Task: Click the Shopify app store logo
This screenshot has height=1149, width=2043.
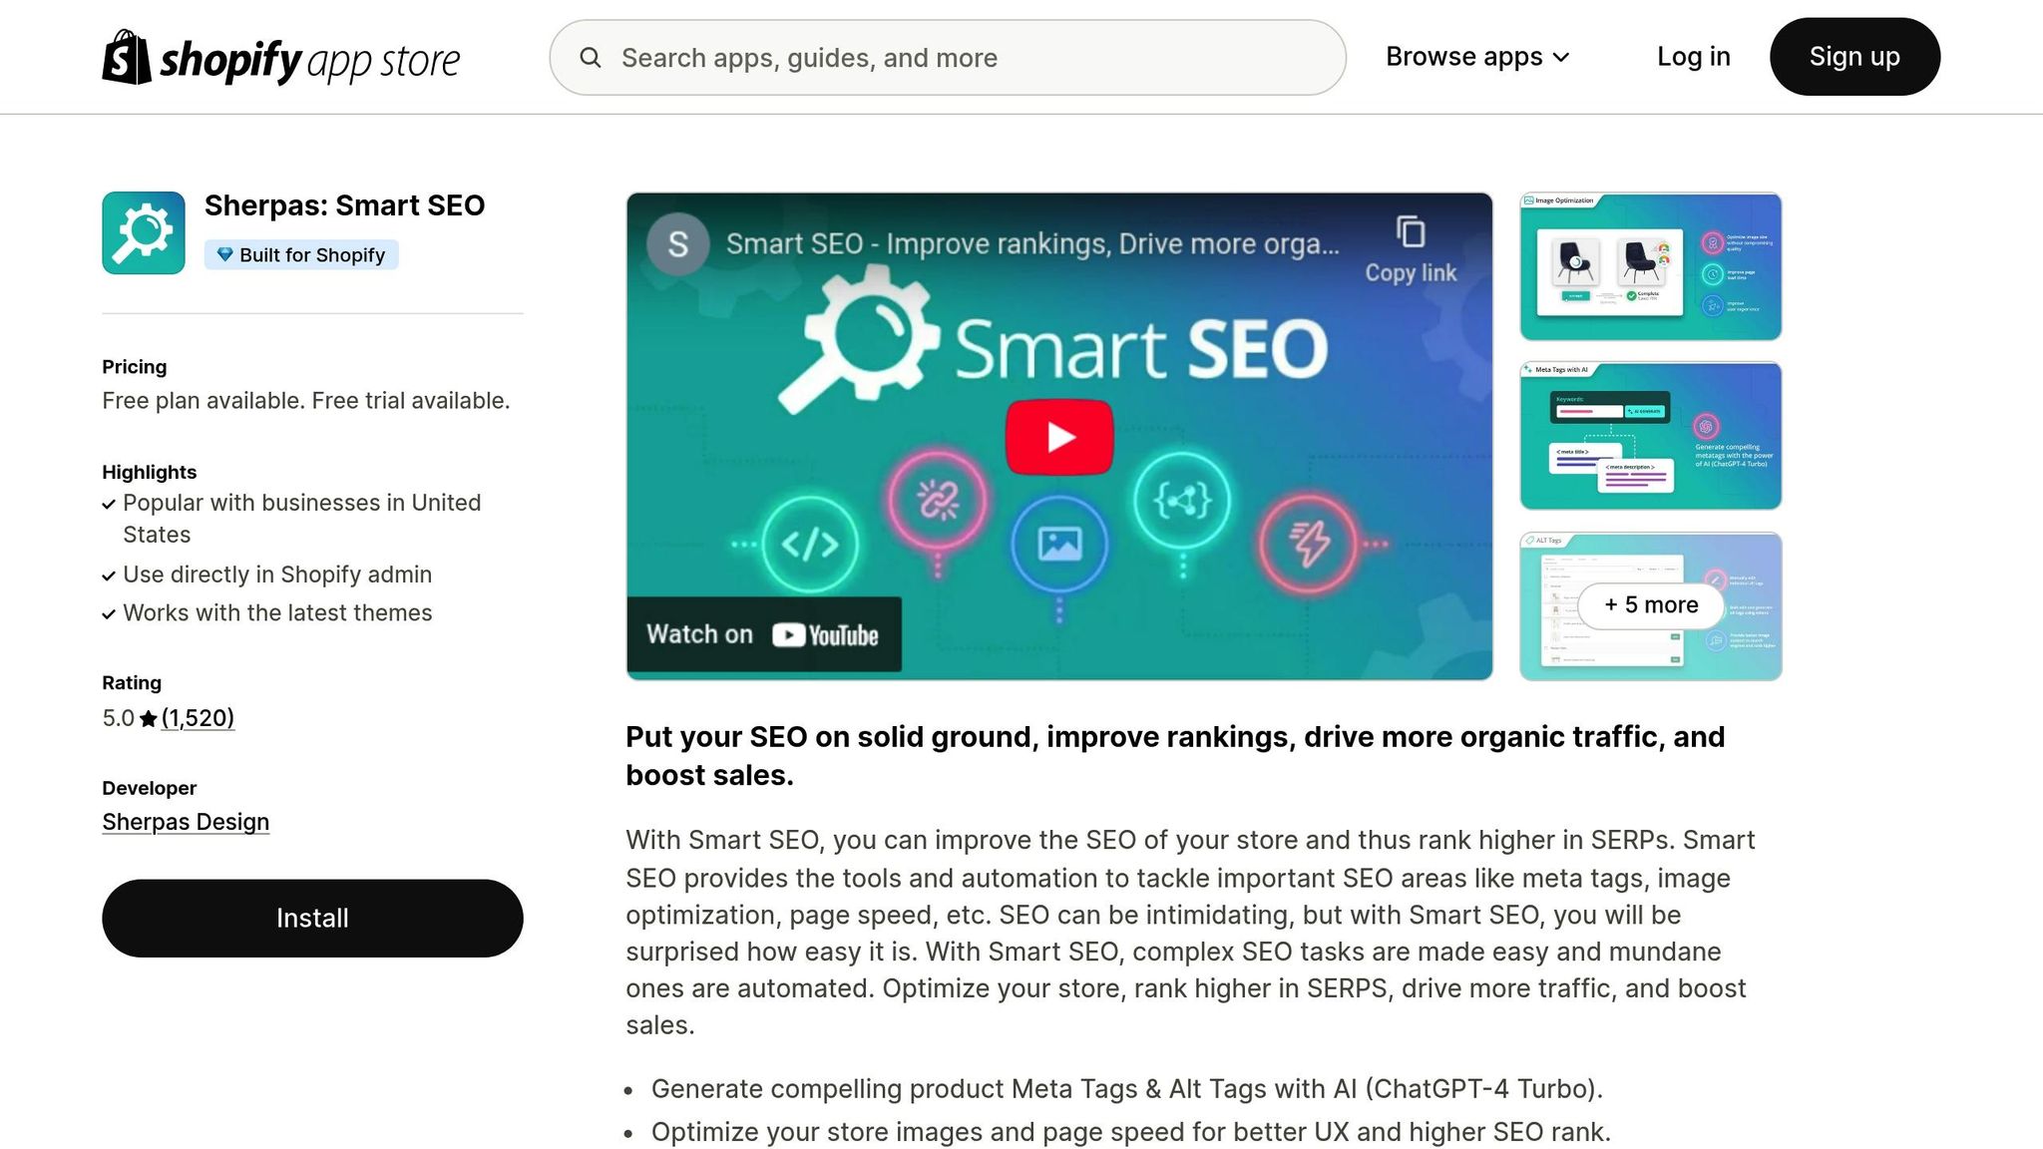Action: click(x=280, y=57)
